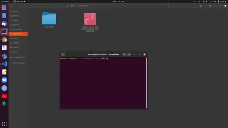Click the Wi-Fi network icon in top bar
The width and height of the screenshot is (228, 128).
point(212,1)
